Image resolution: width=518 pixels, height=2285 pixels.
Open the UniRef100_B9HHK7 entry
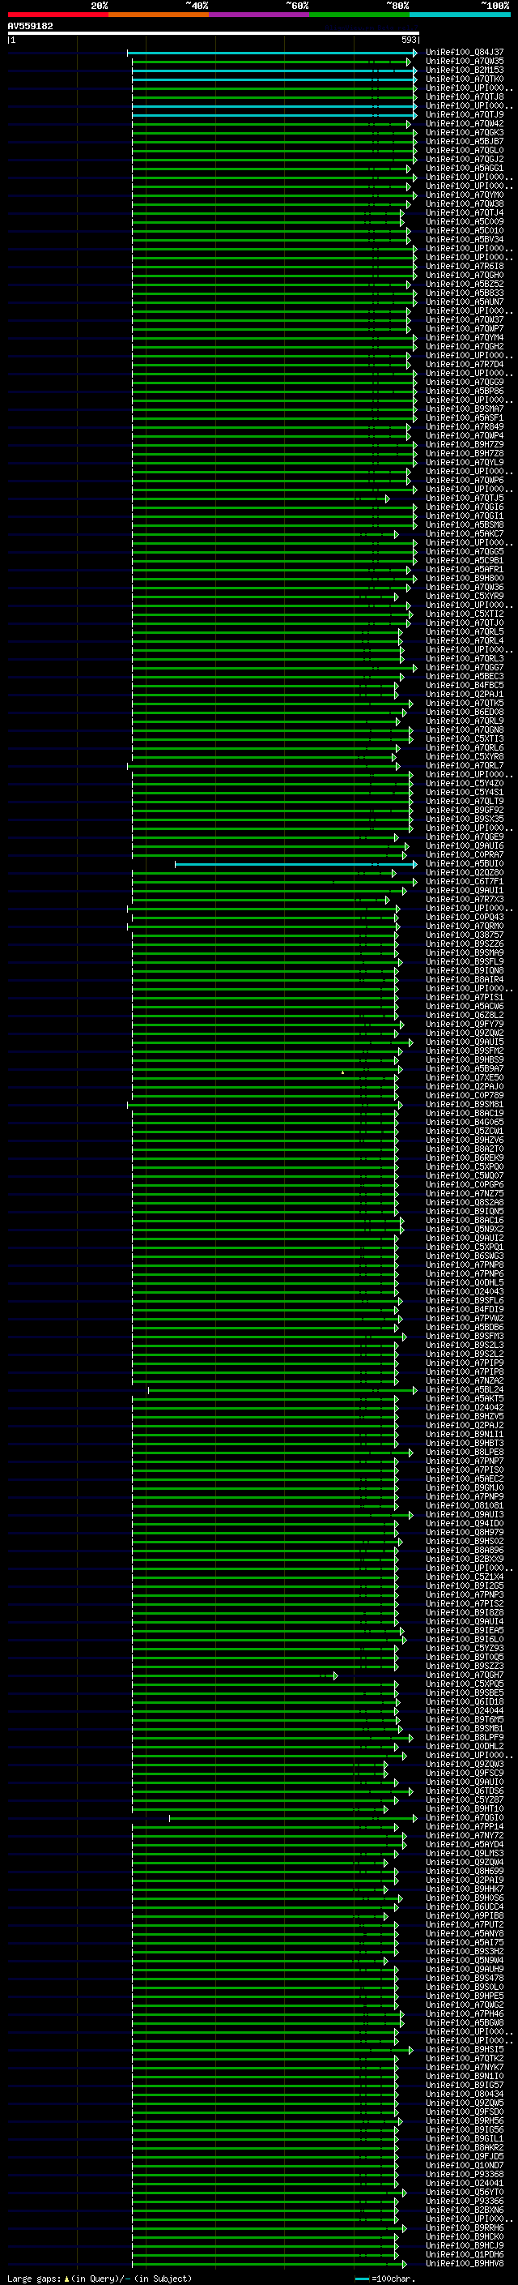[465, 1889]
